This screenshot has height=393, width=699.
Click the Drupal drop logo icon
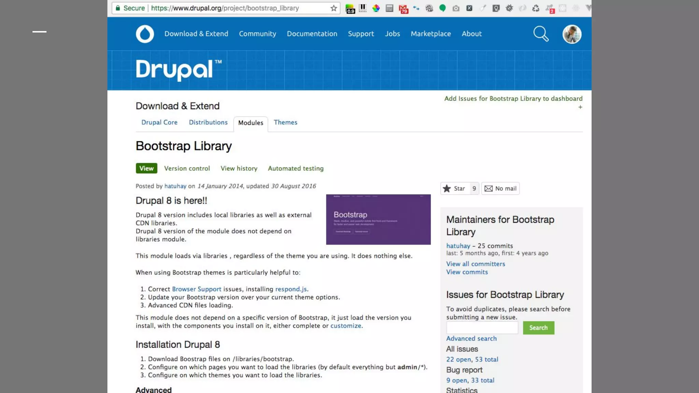pyautogui.click(x=145, y=34)
